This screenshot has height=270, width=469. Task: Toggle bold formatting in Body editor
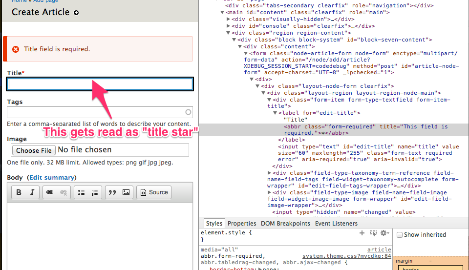[19, 192]
